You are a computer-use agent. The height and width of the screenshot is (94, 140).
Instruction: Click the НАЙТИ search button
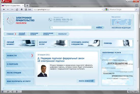point(99,28)
